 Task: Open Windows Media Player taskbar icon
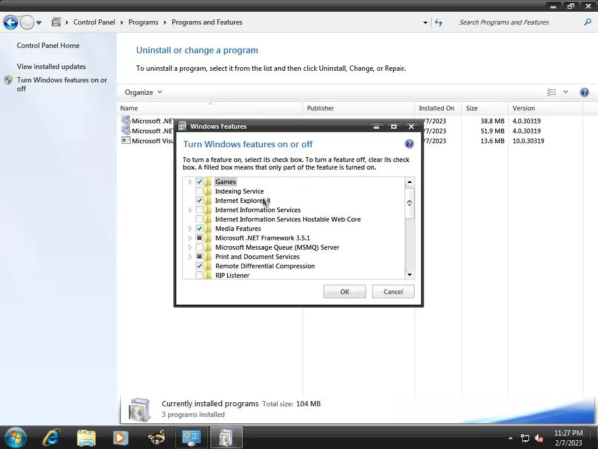click(x=120, y=437)
